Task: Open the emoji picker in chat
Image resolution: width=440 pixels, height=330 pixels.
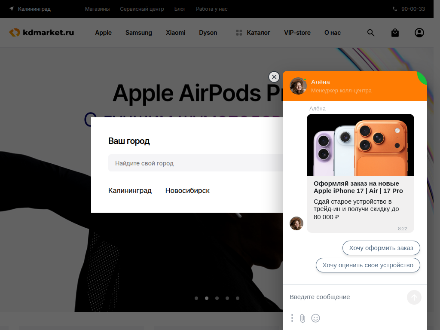Action: pos(315,318)
